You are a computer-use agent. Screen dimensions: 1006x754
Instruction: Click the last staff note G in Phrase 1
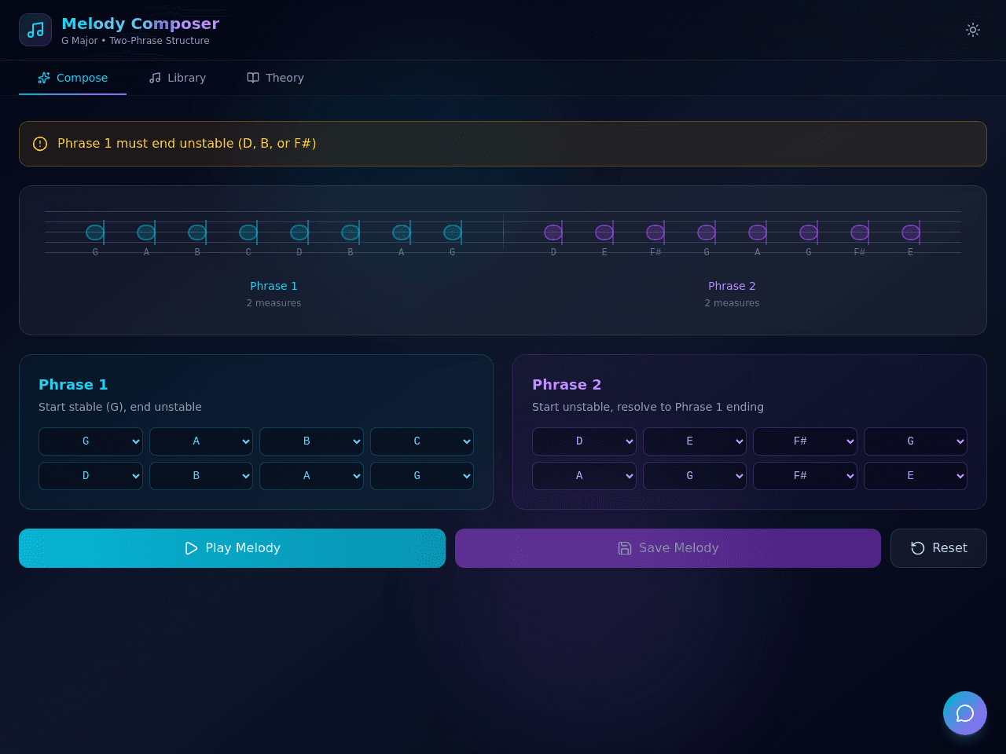pos(453,232)
